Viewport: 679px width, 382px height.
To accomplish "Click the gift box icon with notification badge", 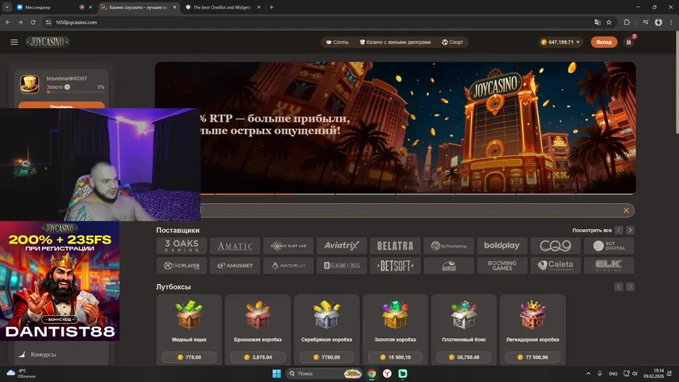I will (629, 42).
